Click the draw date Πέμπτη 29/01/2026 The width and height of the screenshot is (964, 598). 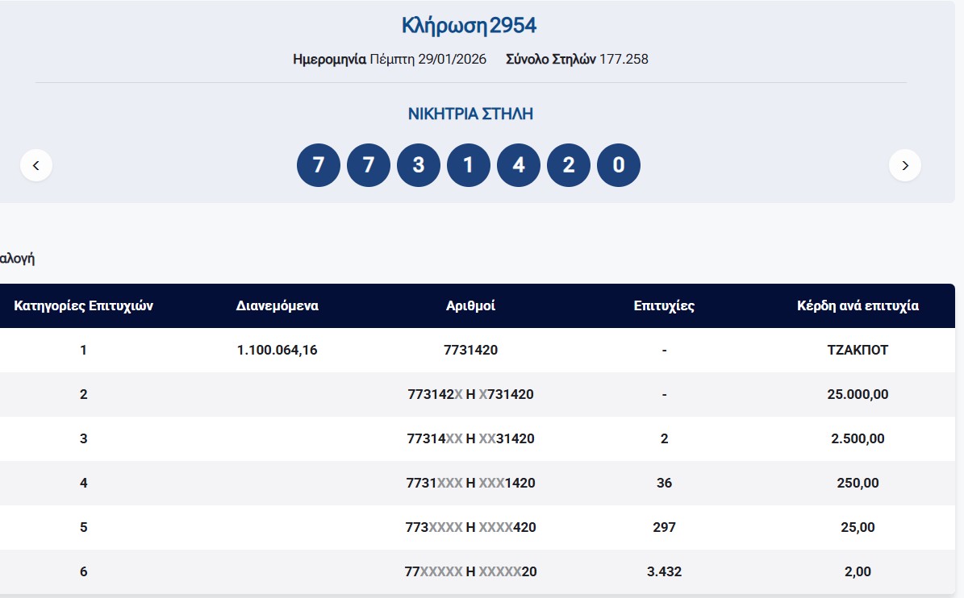pyautogui.click(x=428, y=59)
